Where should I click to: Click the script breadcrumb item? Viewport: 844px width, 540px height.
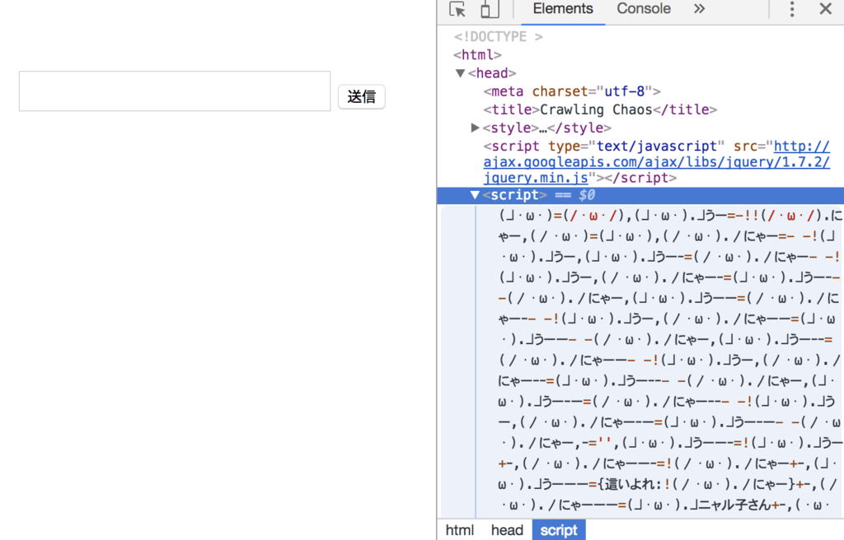point(559,530)
